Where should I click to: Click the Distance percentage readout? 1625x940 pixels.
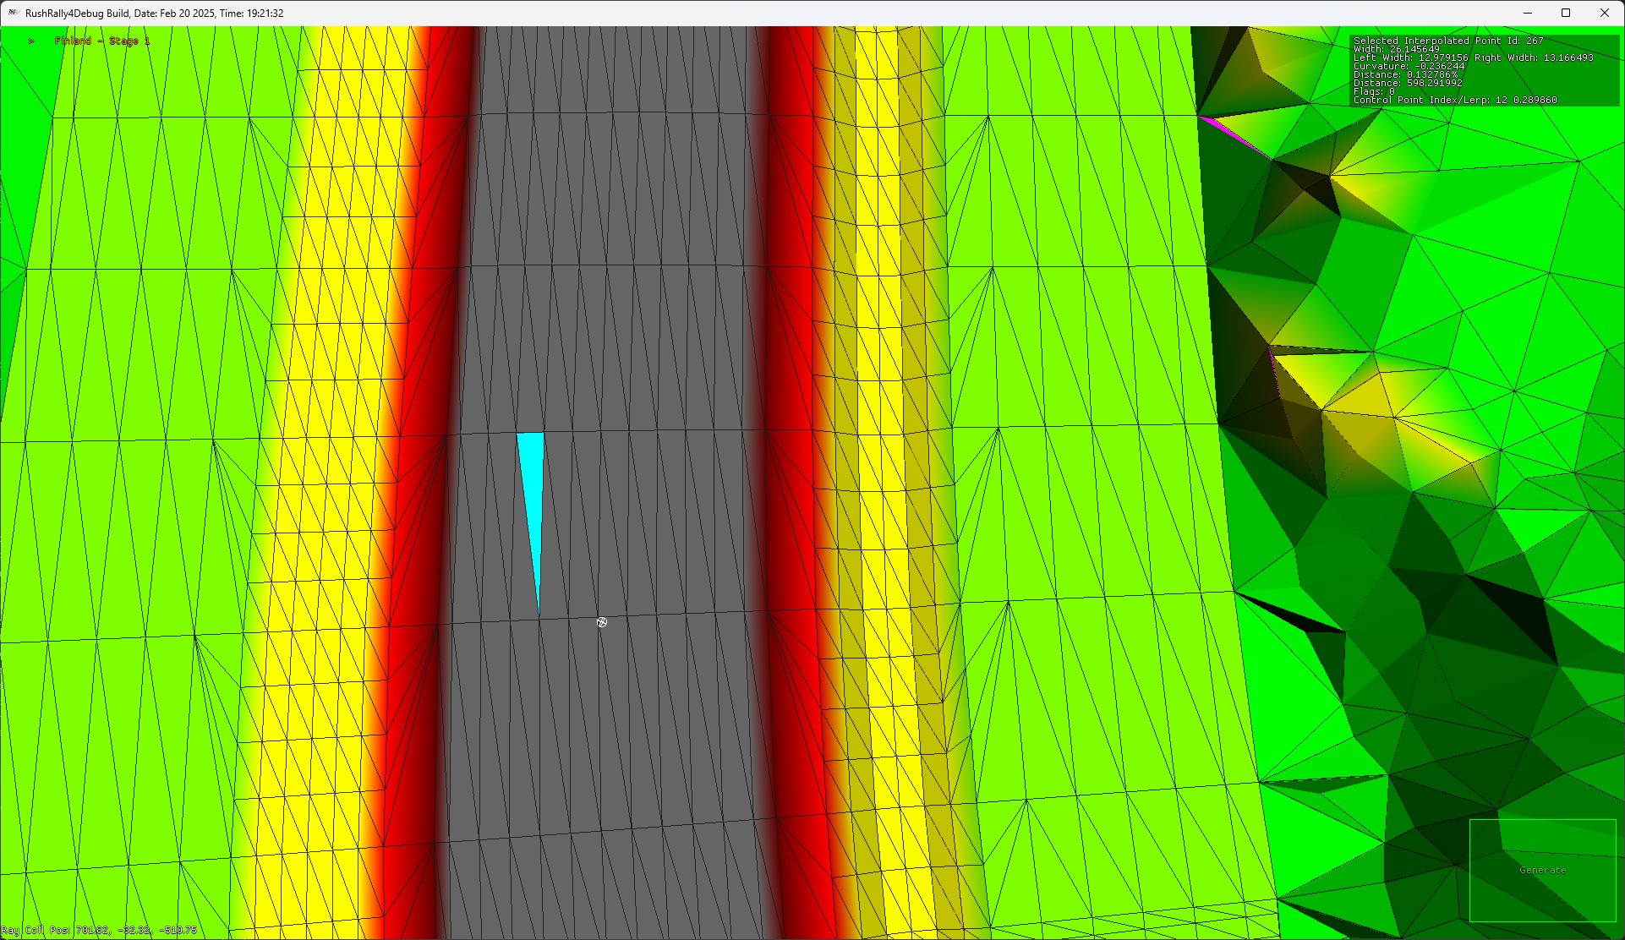click(x=1407, y=74)
